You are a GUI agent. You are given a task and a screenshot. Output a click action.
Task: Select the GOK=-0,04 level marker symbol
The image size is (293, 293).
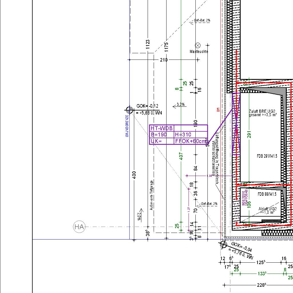pyautogui.click(x=223, y=245)
